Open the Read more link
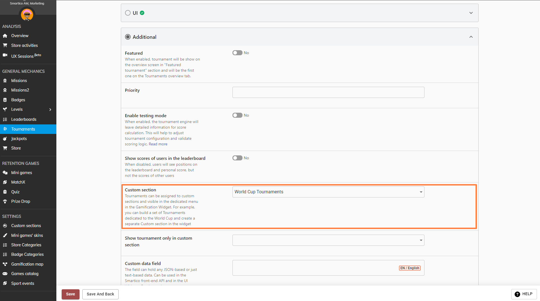The height and width of the screenshot is (301, 540). (158, 144)
